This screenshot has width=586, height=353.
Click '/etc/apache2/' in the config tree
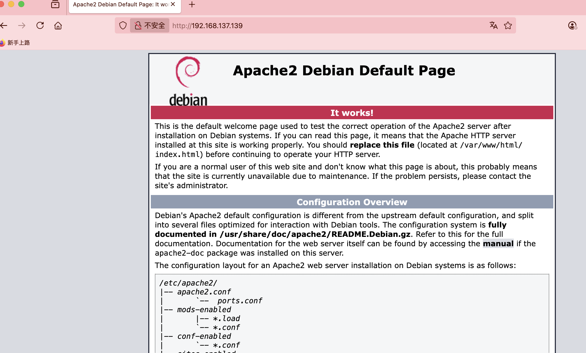188,283
